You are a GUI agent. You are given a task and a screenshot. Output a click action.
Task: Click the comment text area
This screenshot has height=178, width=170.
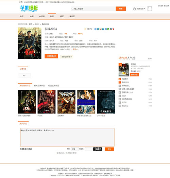click(x=67, y=137)
